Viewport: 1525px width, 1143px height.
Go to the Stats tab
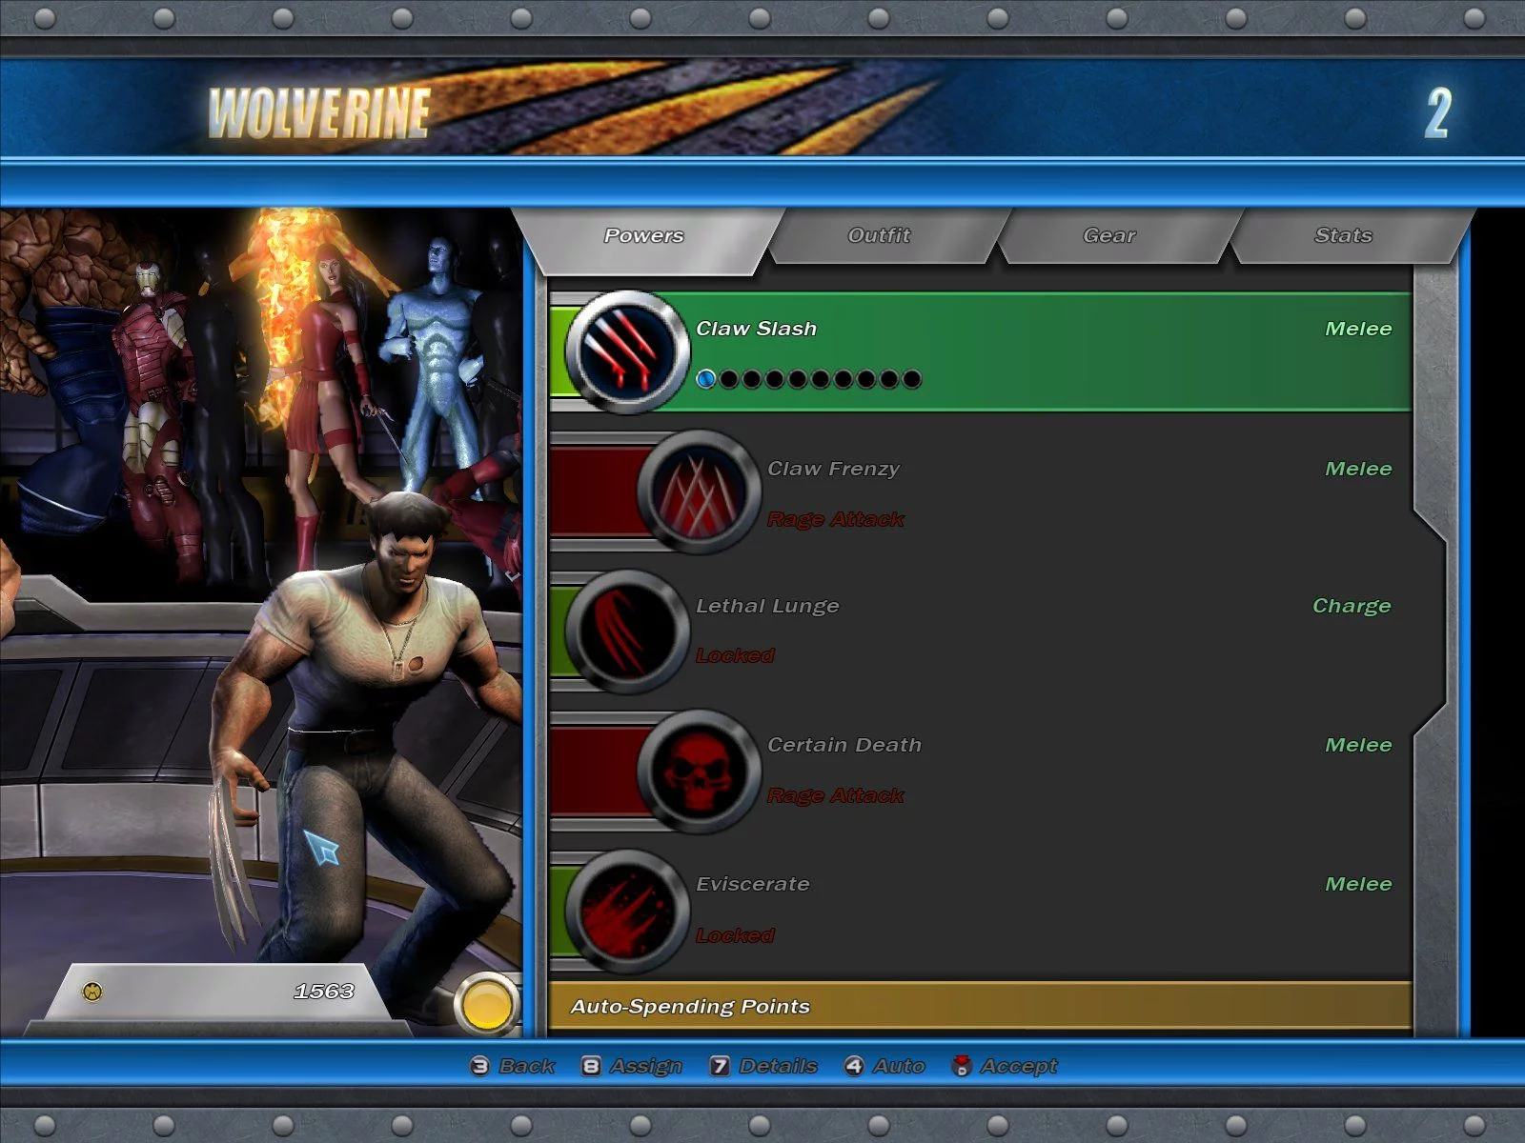(x=1342, y=235)
